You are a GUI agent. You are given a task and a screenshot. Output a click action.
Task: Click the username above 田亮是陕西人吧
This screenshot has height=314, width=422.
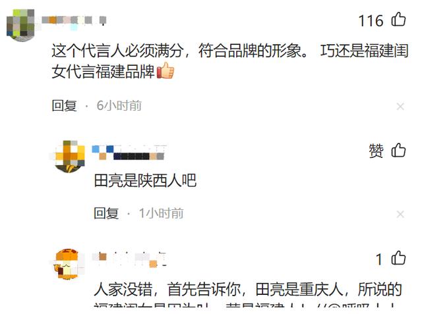tap(129, 152)
